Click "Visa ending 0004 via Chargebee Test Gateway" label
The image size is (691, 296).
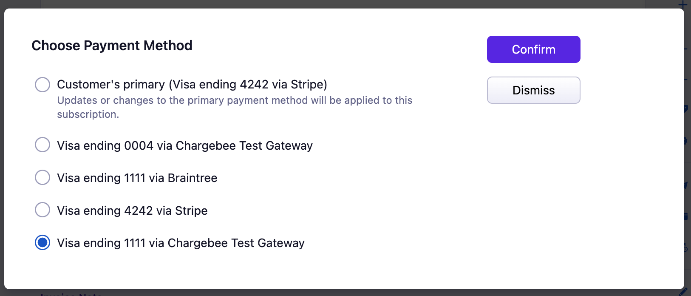(x=185, y=145)
